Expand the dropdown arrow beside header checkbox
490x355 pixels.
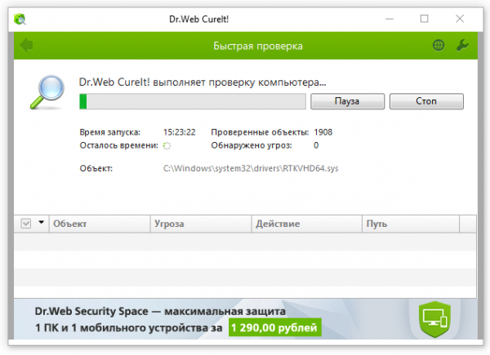click(41, 223)
